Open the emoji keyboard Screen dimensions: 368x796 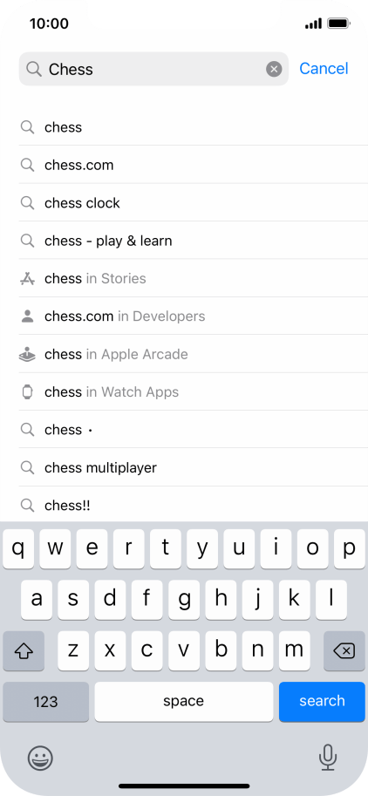coord(40,759)
